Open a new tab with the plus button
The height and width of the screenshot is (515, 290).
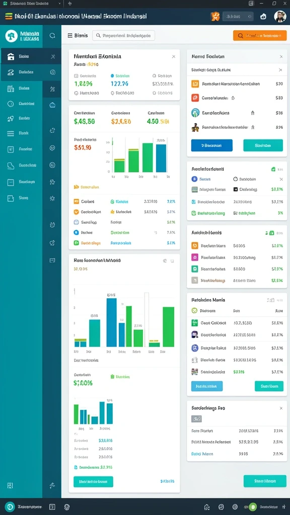pos(69,4)
